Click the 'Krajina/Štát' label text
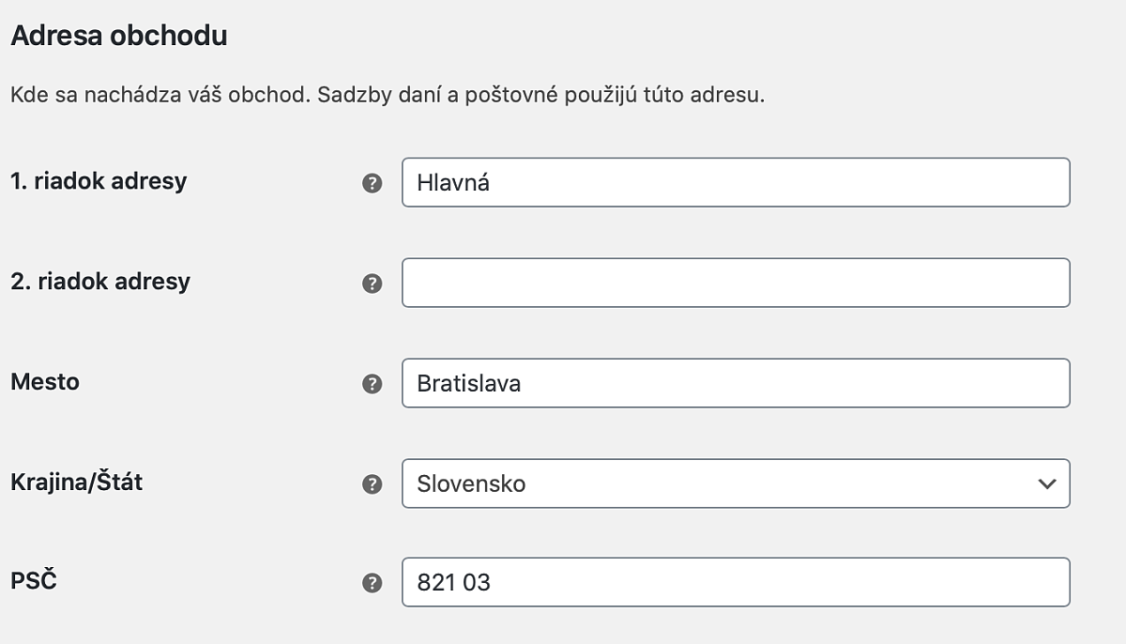The width and height of the screenshot is (1126, 644). 77,482
